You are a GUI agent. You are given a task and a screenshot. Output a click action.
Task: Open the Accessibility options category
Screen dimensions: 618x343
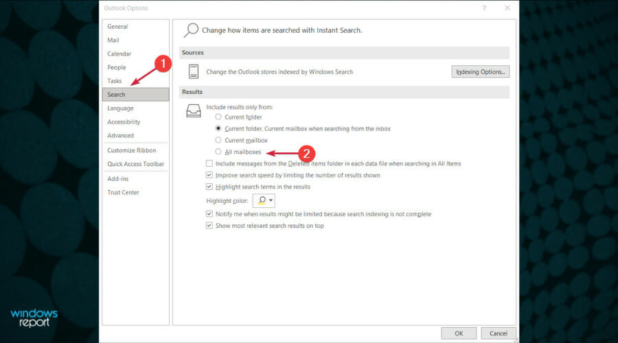[x=135, y=121]
